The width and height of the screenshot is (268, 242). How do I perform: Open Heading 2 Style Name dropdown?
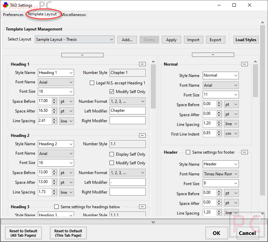(56, 144)
